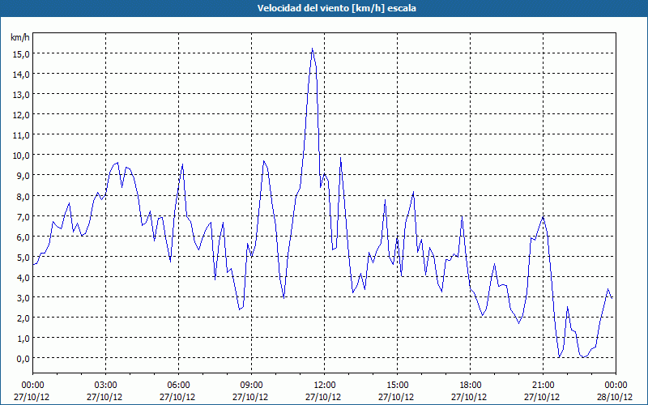Click the 15:00 time label

coord(397,386)
